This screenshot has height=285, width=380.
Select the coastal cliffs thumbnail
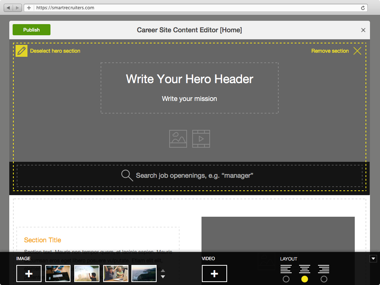144,273
